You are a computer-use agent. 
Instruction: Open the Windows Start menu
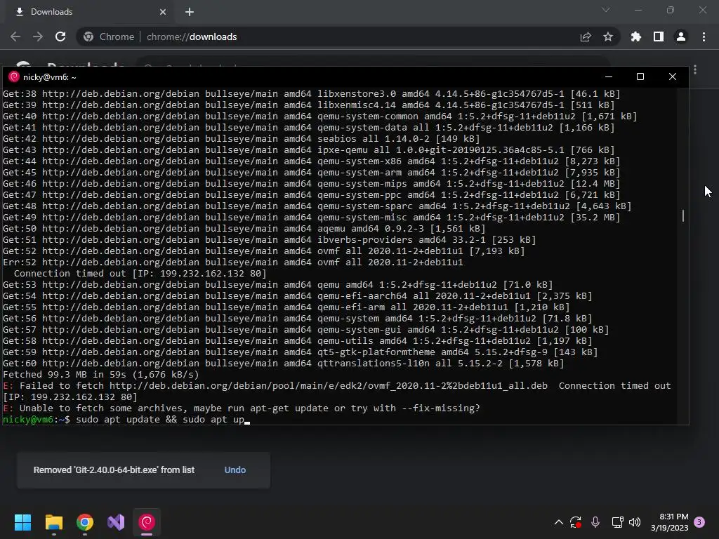point(22,522)
